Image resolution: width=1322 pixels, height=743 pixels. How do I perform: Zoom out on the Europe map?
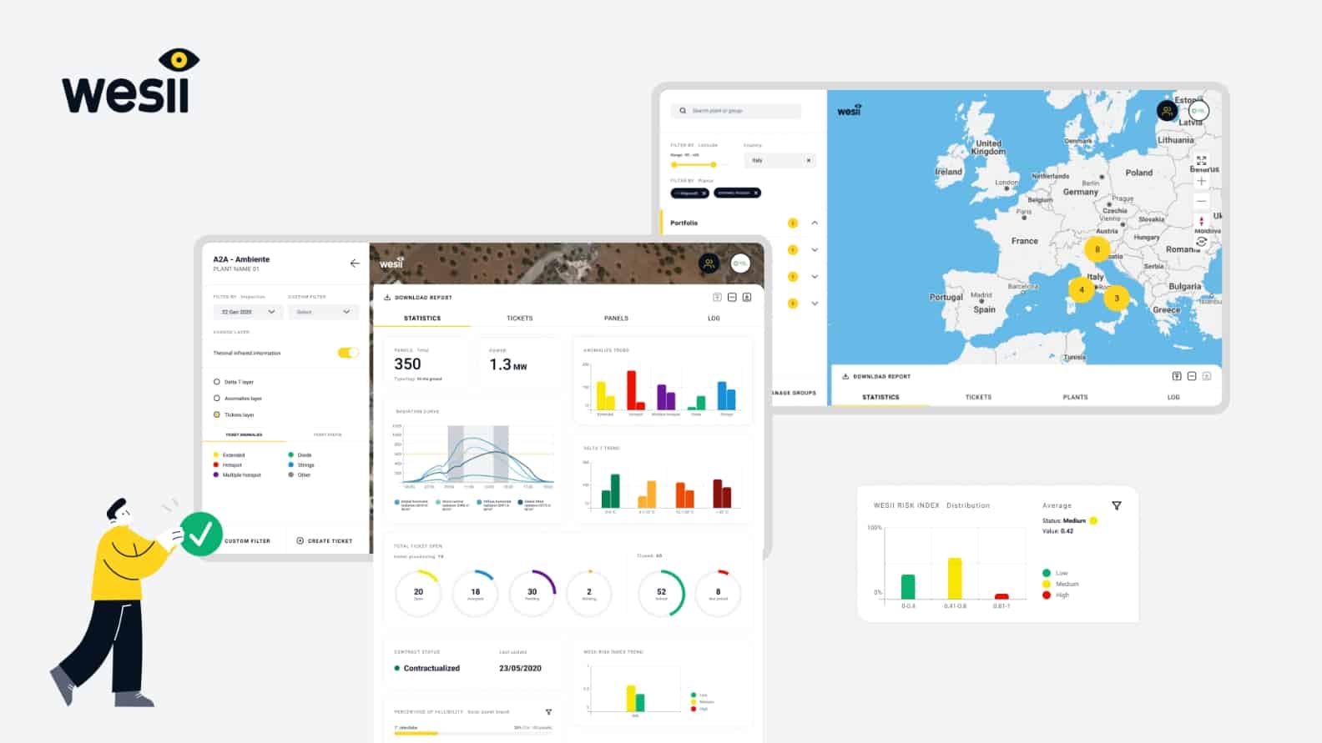tap(1202, 201)
